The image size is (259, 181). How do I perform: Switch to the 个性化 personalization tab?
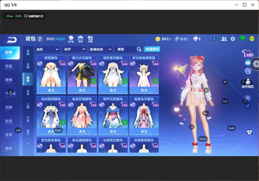(10, 94)
